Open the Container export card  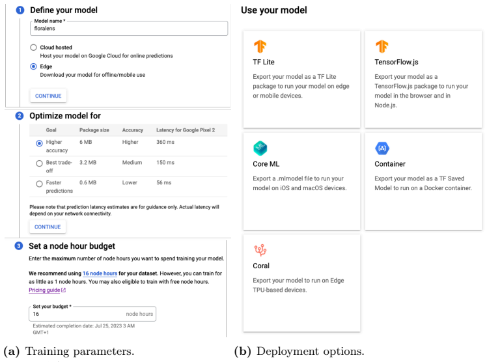pyautogui.click(x=423, y=181)
